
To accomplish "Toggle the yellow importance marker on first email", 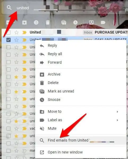I will pyautogui.click(x=24, y=32).
